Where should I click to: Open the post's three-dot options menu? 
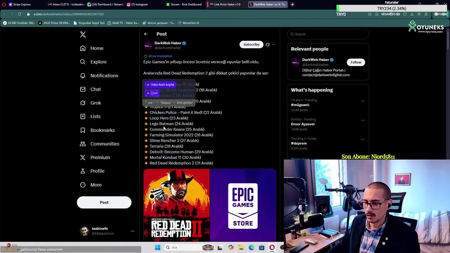[x=274, y=45]
